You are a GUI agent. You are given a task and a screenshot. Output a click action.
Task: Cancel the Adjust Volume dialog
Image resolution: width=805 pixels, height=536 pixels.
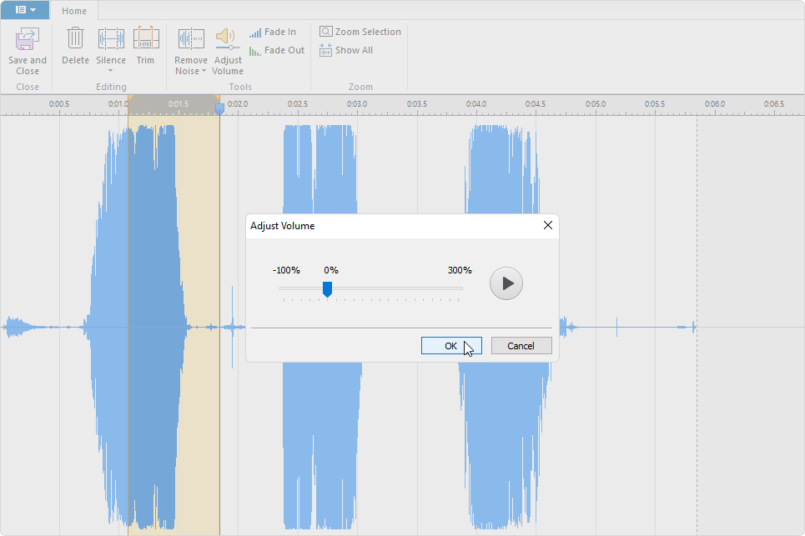(x=521, y=346)
